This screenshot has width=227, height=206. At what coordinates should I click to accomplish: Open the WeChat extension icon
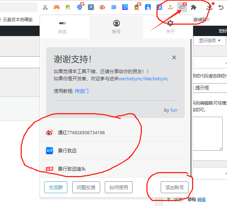[68, 7]
